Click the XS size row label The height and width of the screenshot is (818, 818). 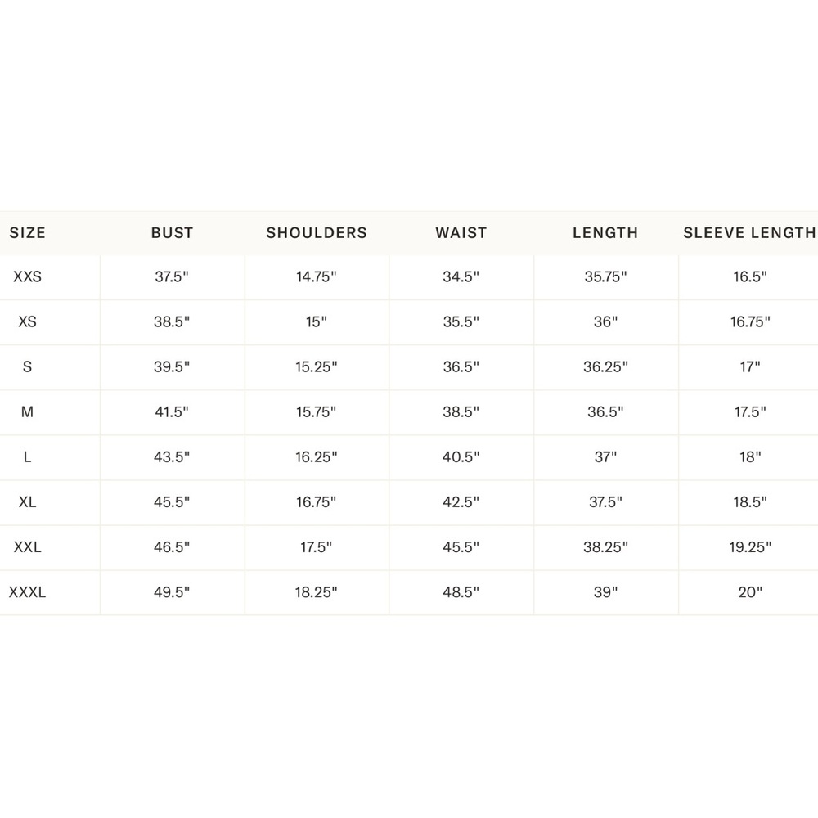[x=27, y=321]
